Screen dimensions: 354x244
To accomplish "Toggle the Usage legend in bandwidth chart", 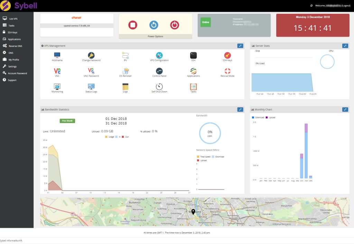I will tap(109, 137).
